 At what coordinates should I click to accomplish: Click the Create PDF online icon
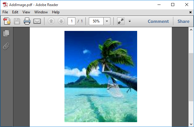[7, 21]
